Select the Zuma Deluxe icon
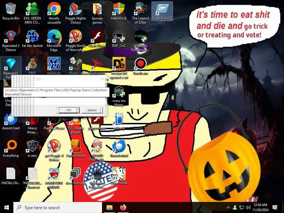This screenshot has height=213, width=284. 76,149
